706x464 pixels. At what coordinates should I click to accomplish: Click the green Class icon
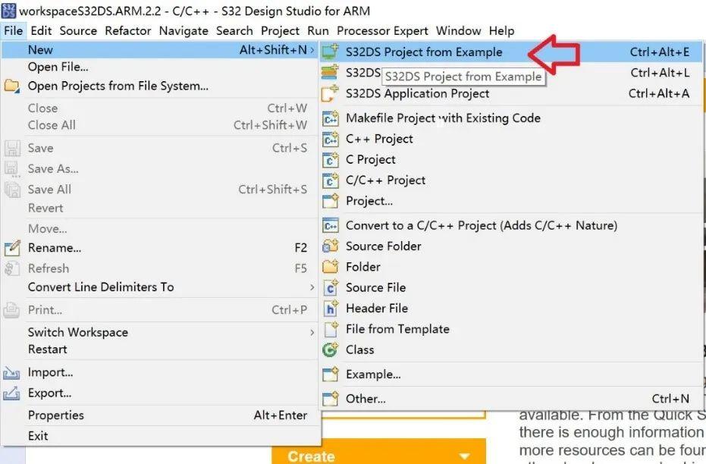330,350
